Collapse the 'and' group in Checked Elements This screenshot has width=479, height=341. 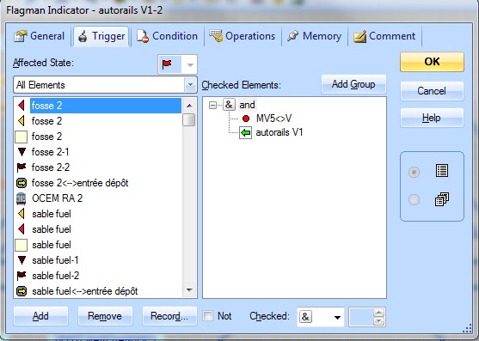click(x=212, y=106)
